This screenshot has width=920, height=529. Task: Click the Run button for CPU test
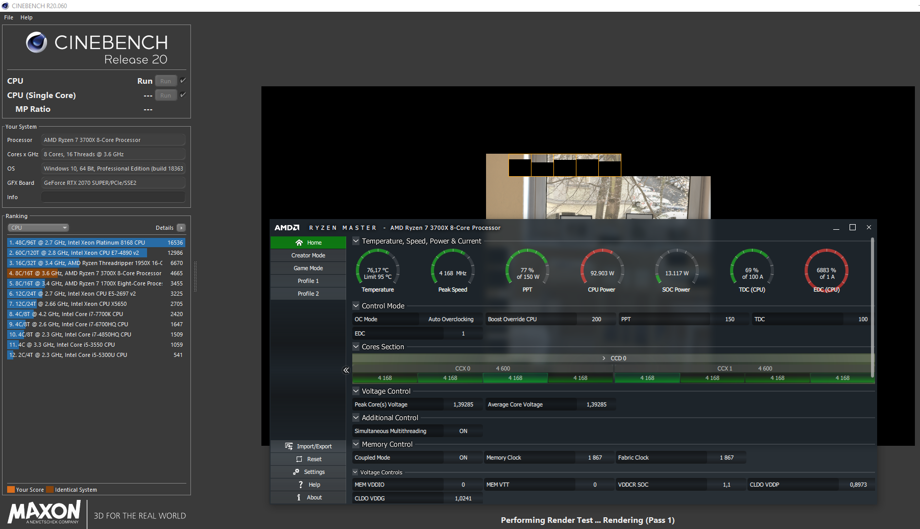pyautogui.click(x=166, y=81)
